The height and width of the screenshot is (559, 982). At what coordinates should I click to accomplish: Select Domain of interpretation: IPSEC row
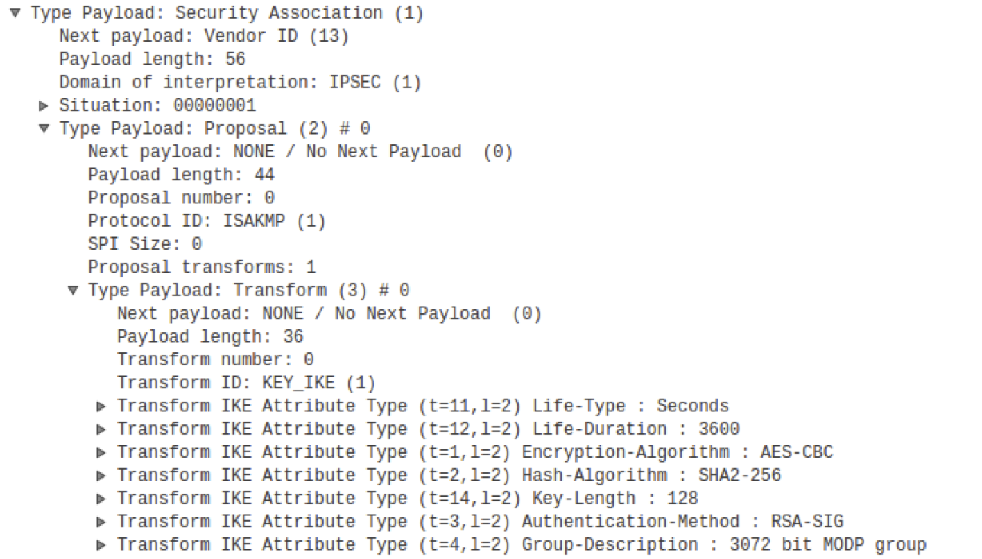[240, 83]
